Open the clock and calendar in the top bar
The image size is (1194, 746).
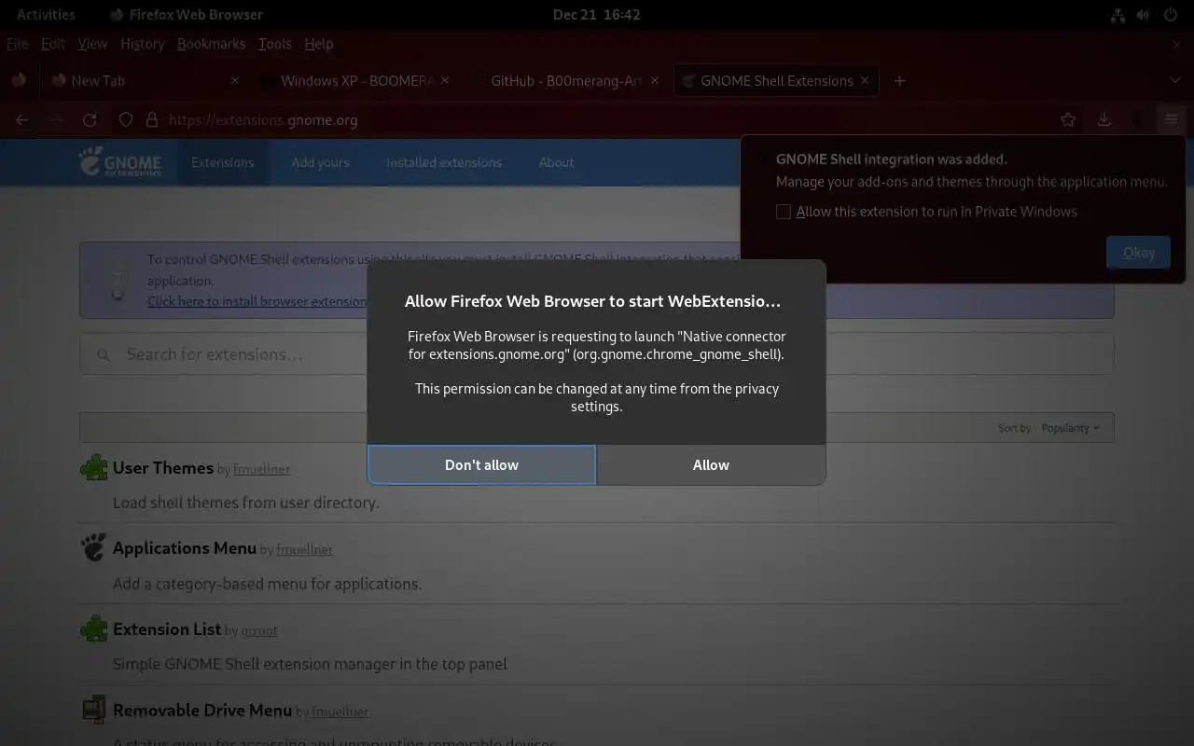pos(596,14)
